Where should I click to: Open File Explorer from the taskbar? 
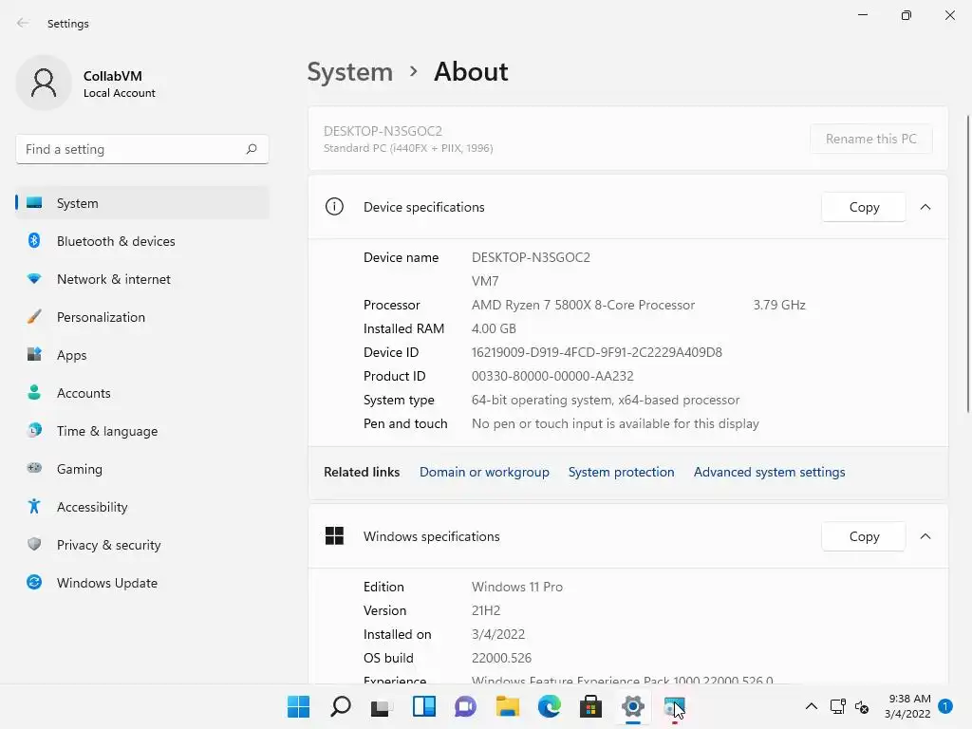507,706
